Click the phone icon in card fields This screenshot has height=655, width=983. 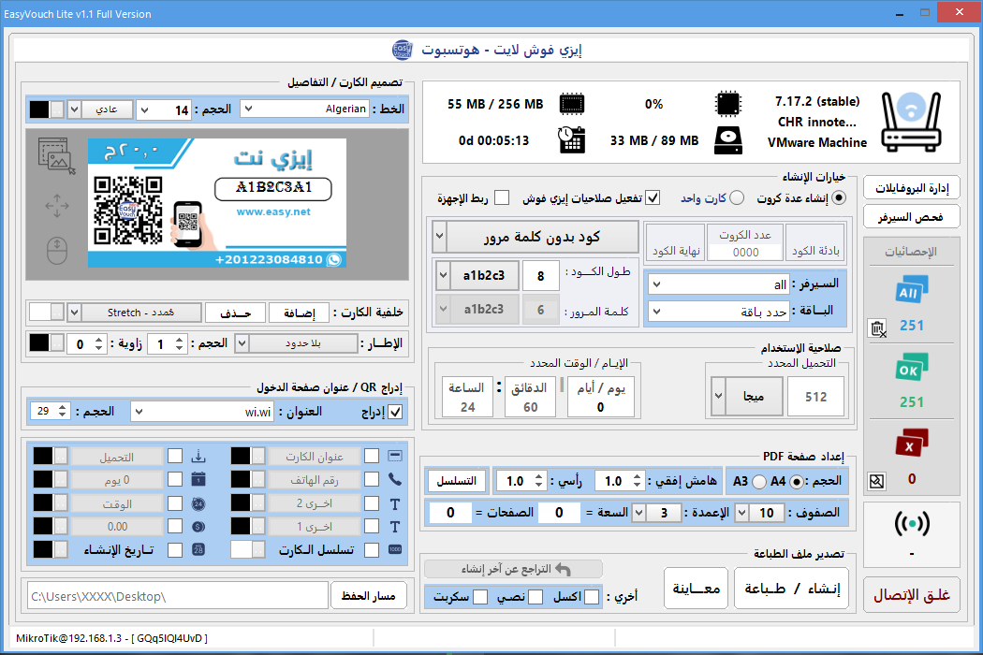pos(394,479)
